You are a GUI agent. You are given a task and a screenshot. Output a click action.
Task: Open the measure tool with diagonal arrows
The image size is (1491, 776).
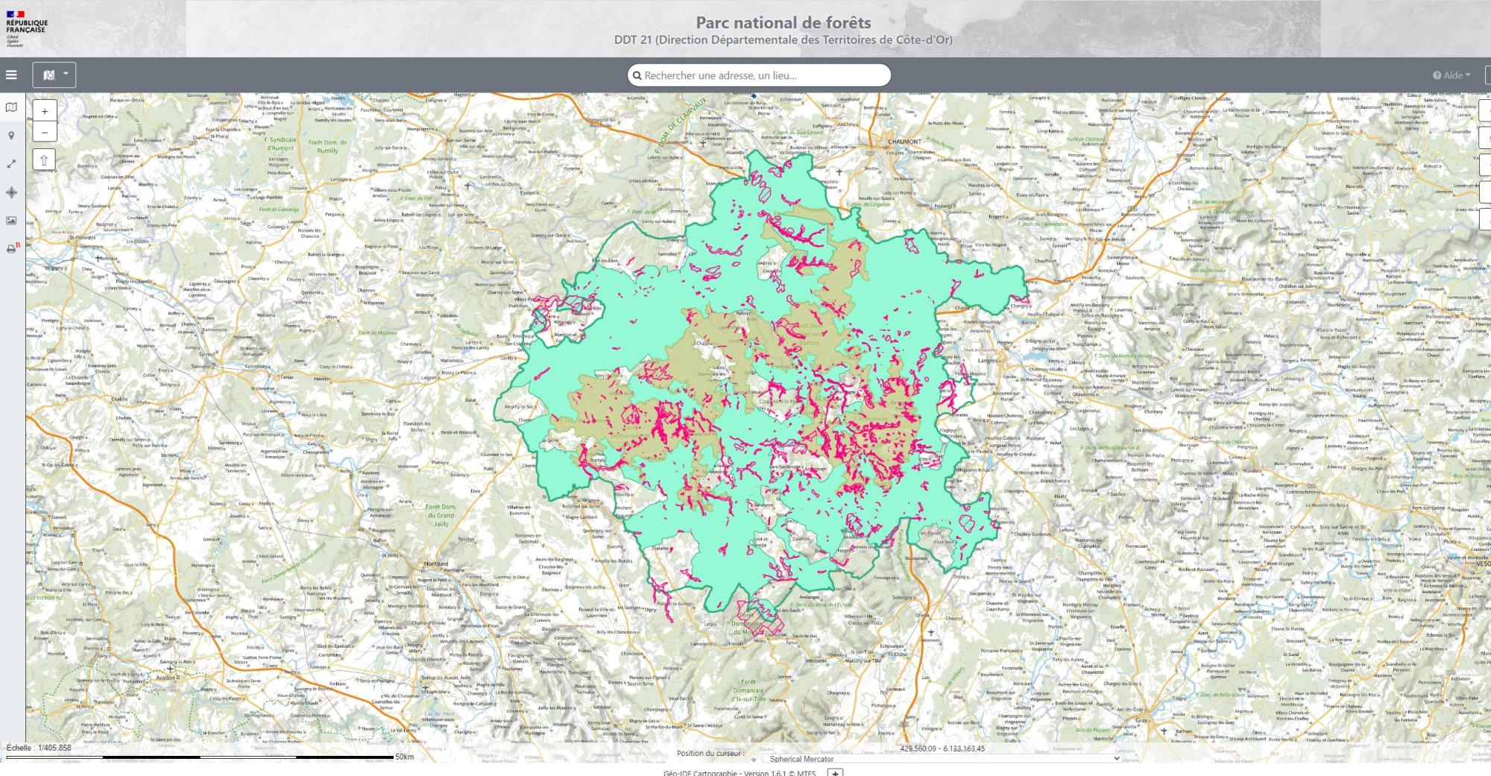pos(11,164)
